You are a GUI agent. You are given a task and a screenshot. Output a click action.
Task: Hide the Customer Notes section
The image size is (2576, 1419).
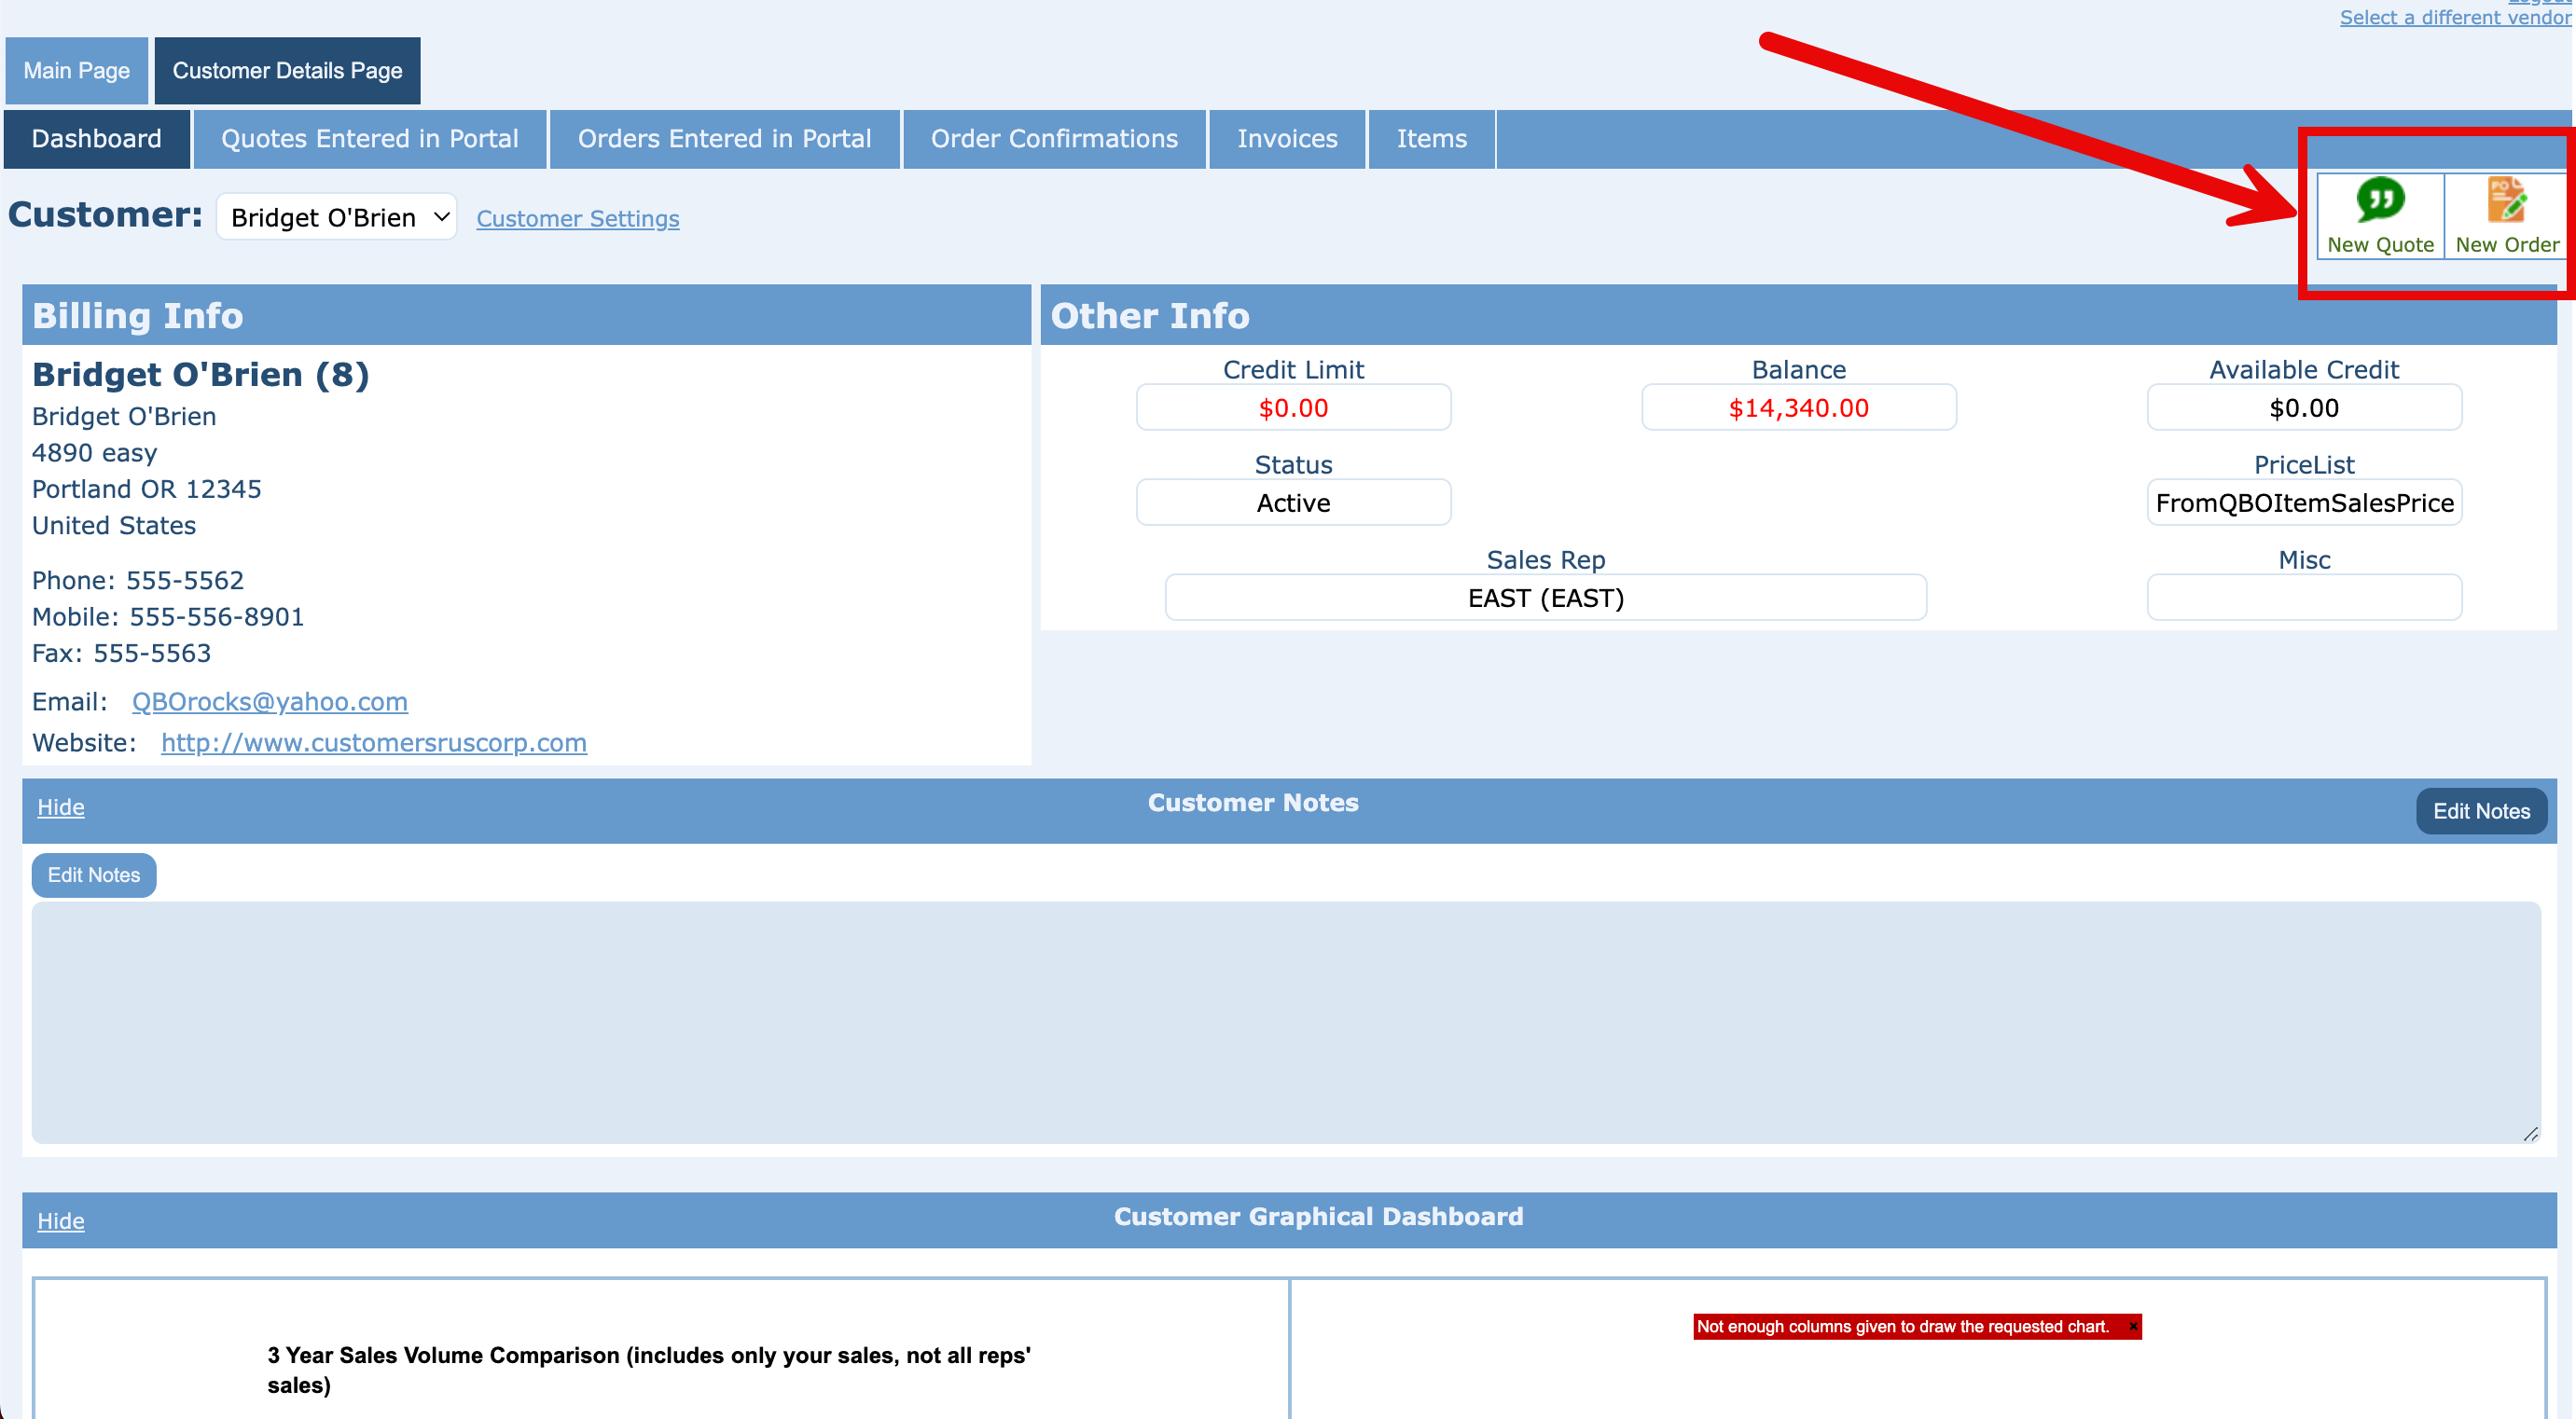click(60, 806)
